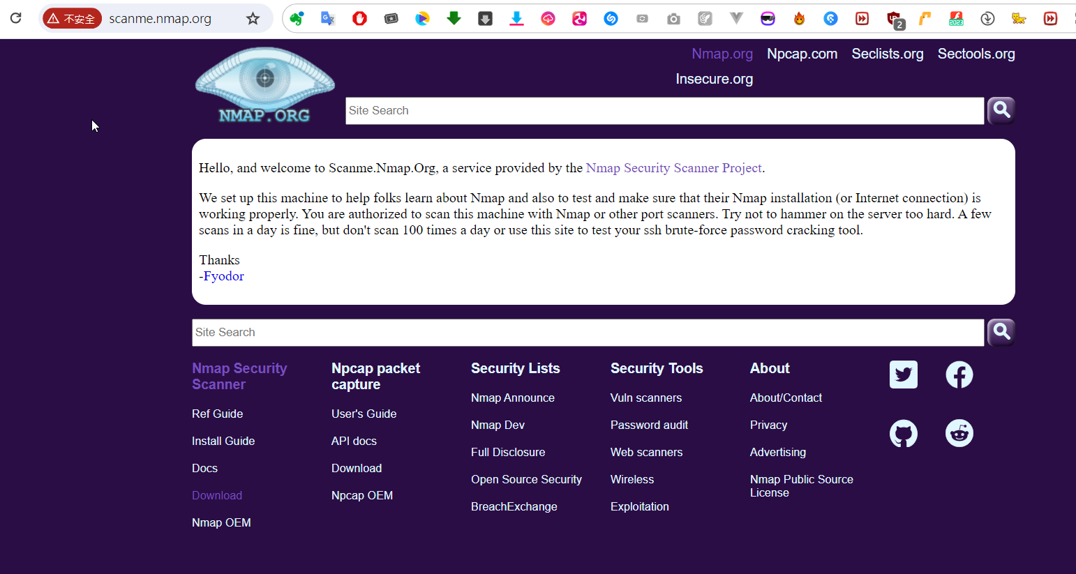The image size is (1076, 574).
Task: Open the Nmap Security Scanner footer heading
Action: coord(239,376)
